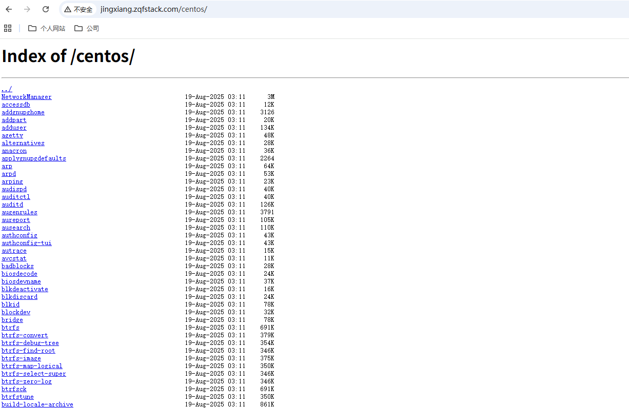The image size is (629, 408).
Task: Click the browser forward arrow
Action: tap(27, 9)
